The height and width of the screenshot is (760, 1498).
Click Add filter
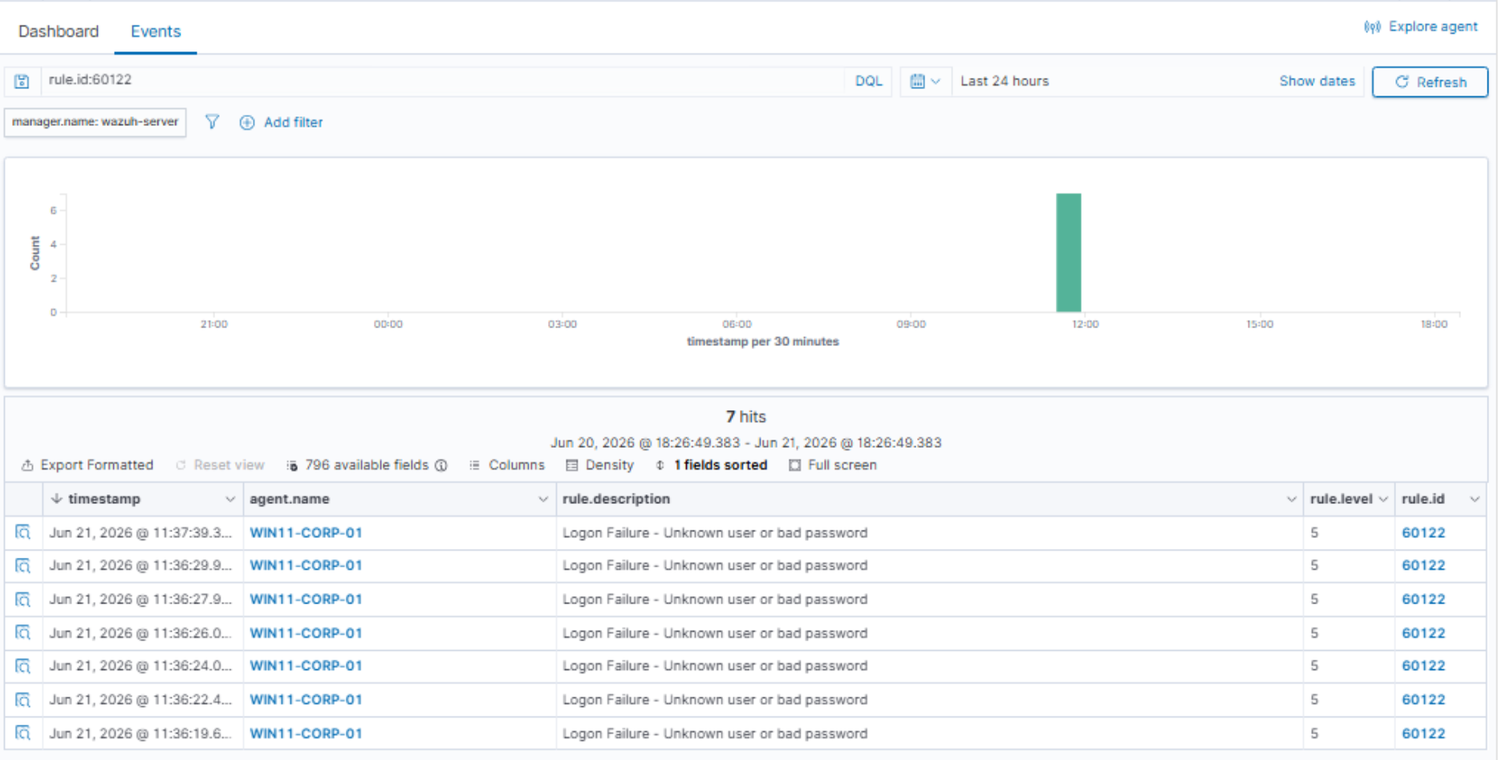282,122
